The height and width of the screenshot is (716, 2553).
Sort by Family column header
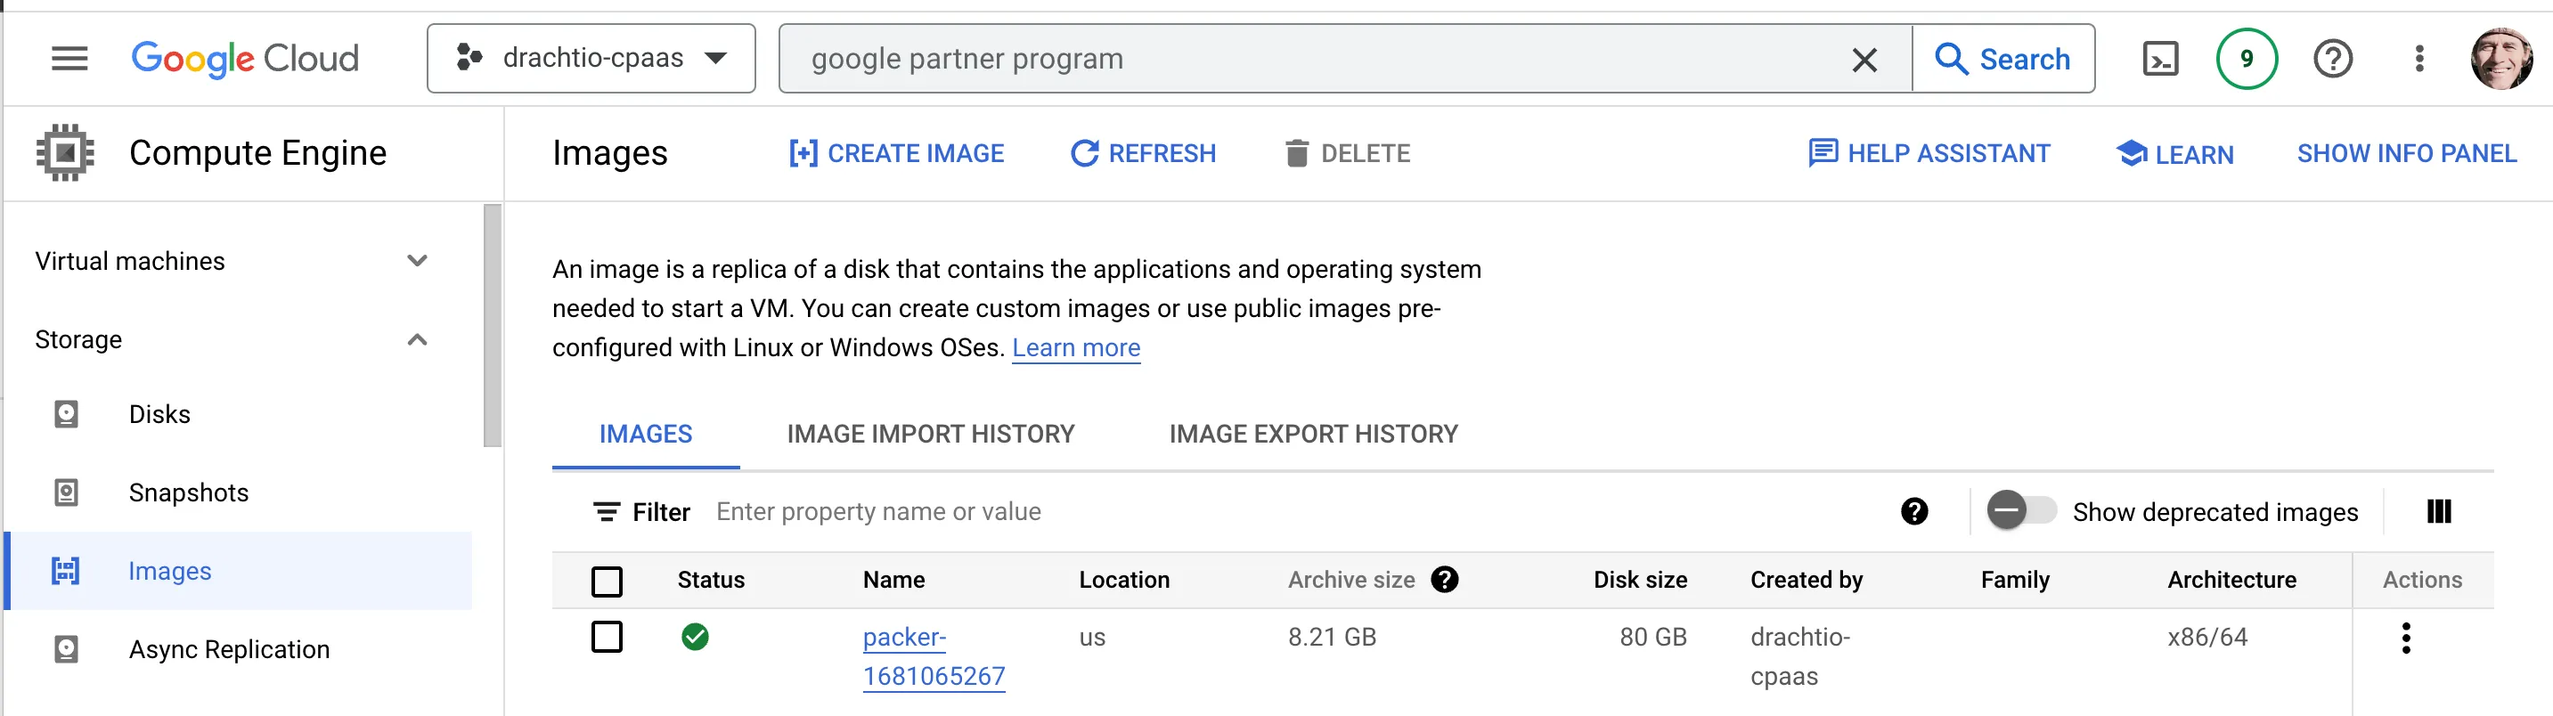[x=2014, y=581]
